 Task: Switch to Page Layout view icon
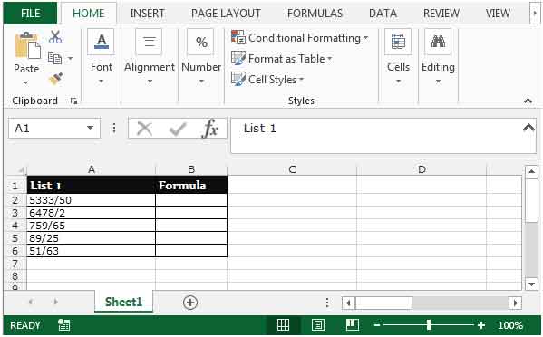318,325
